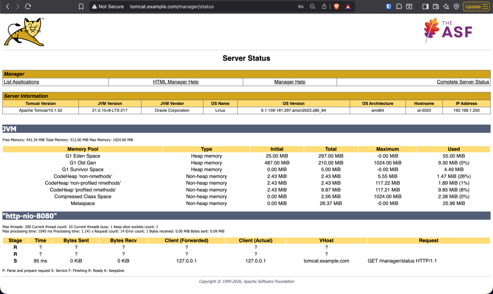Open Brave Shields panel
Viewport: 493px width, 294px height.
click(336, 7)
